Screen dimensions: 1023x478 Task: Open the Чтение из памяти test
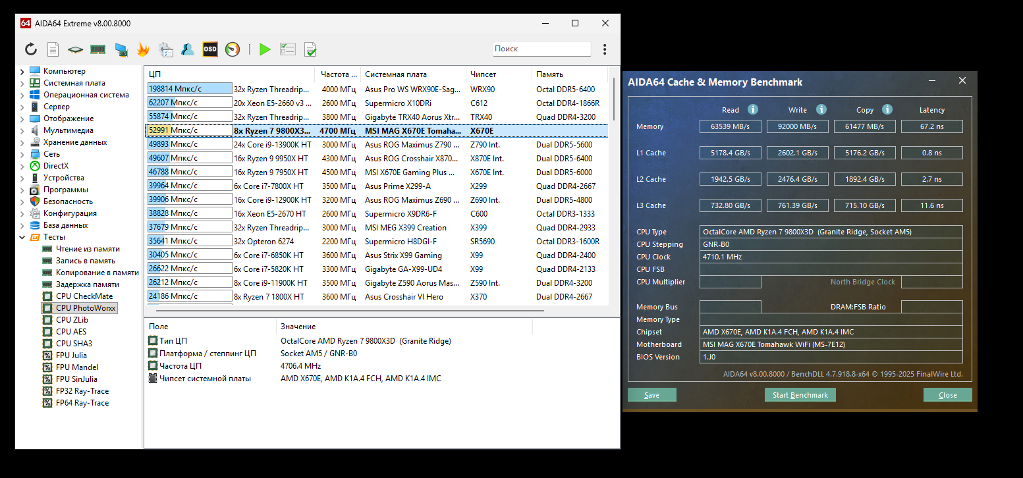pos(88,249)
